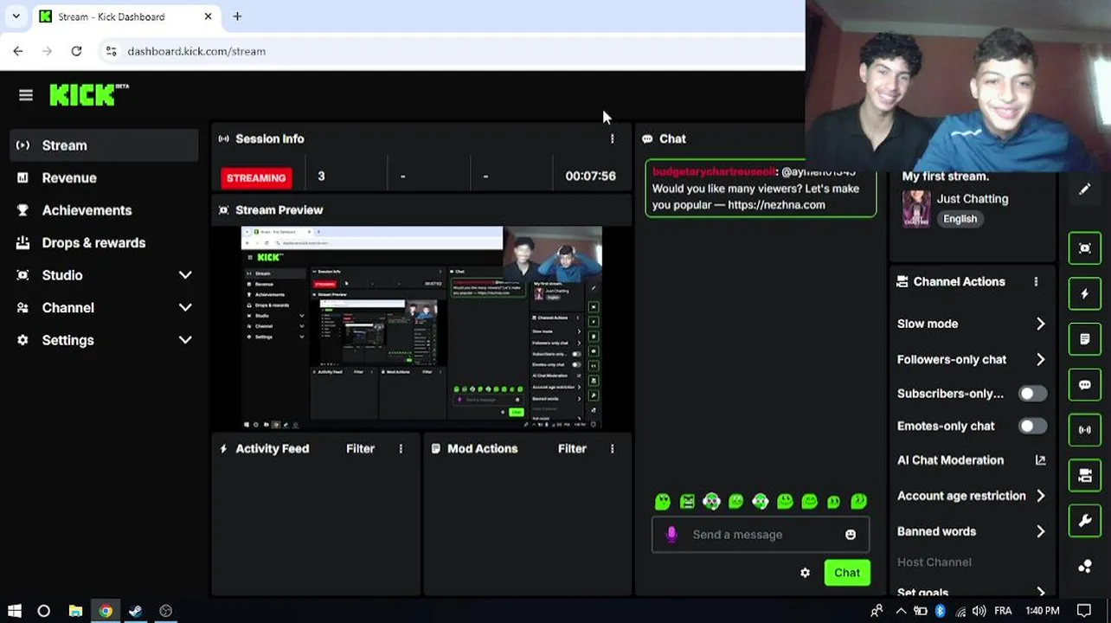Open the Session Info three-dot menu
The image size is (1111, 623).
click(612, 138)
